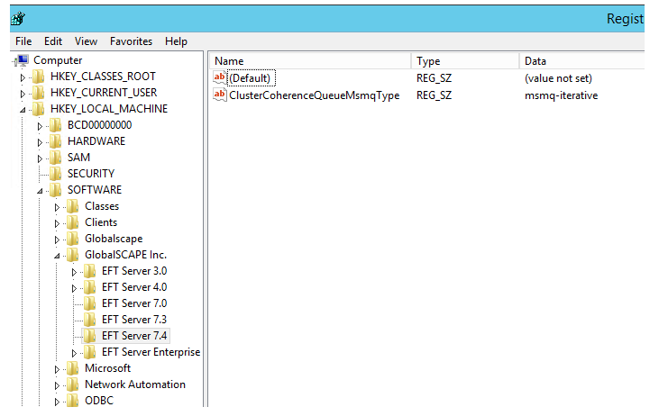
Task: Collapse the HKEY_LOCAL_MACHINE hive
Action: pyautogui.click(x=23, y=110)
